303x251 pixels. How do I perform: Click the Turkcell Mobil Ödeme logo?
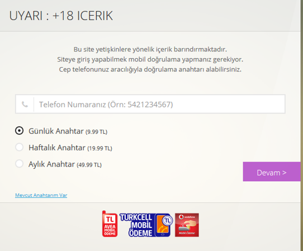coord(146,225)
